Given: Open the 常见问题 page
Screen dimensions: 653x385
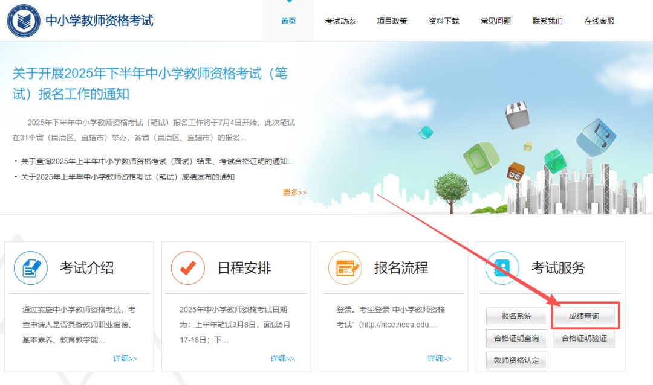Looking at the screenshot, I should (496, 21).
